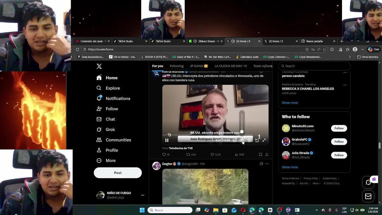The image size is (382, 215).
Task: Pause the playing video
Action: [167, 140]
